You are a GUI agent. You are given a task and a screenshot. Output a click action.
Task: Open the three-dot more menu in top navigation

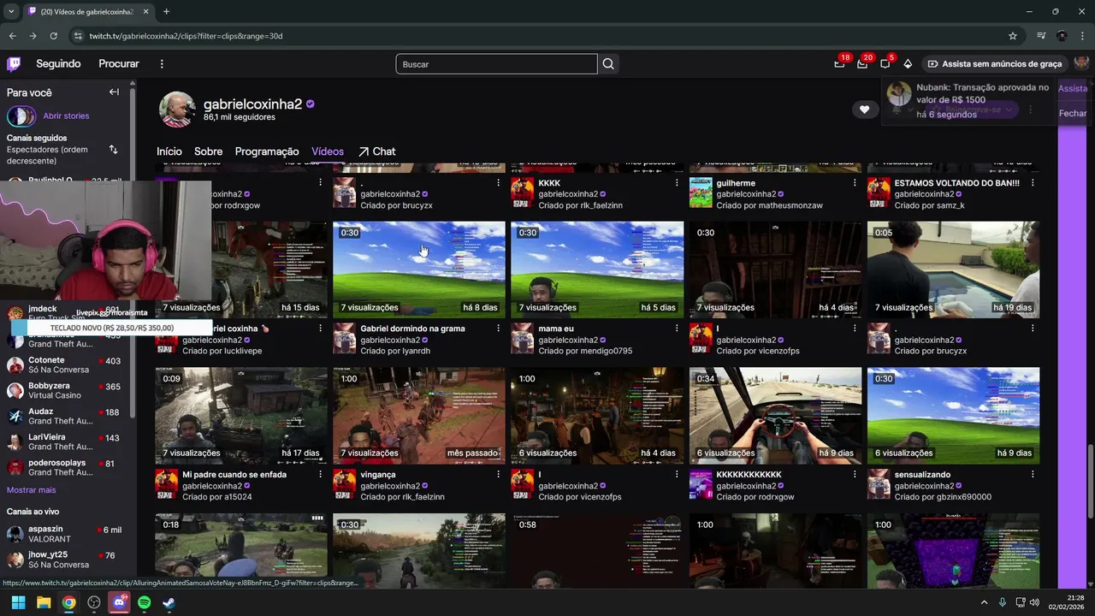[162, 64]
